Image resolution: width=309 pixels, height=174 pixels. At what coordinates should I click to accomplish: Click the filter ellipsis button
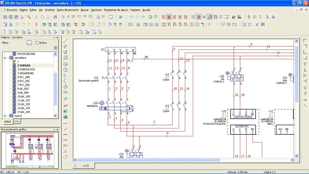click(29, 43)
